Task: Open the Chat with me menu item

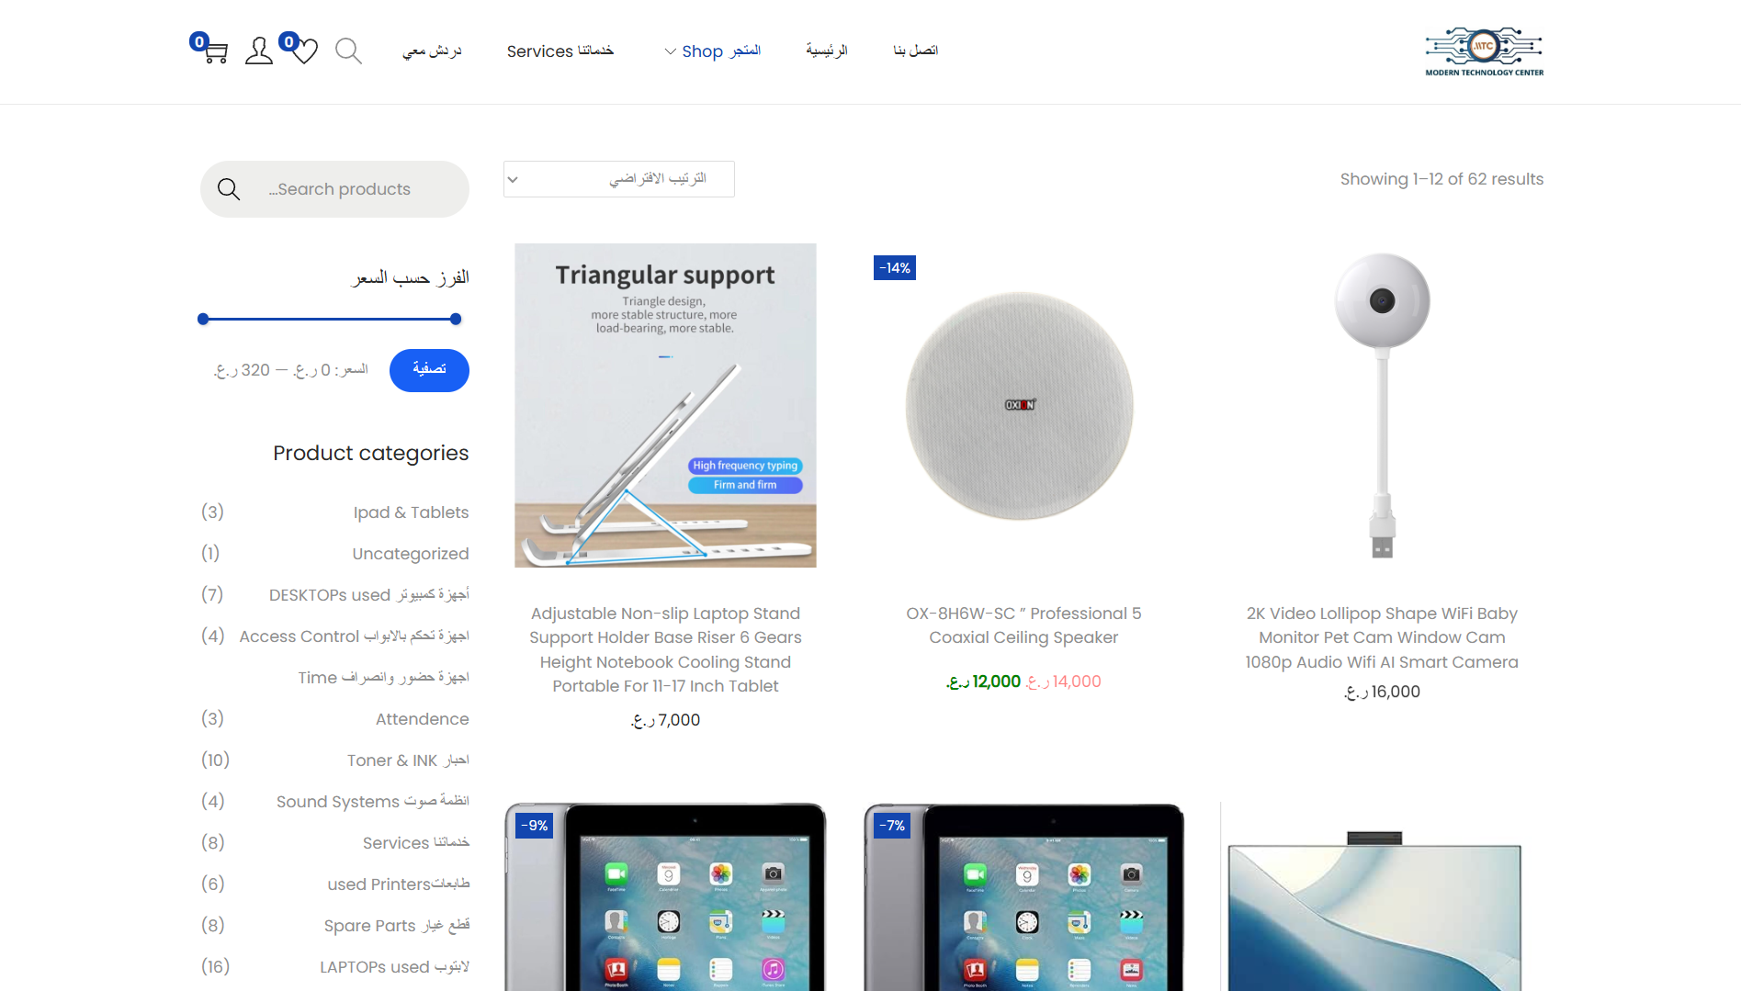Action: 432,51
